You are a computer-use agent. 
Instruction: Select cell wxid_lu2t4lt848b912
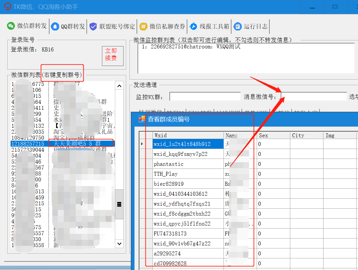tap(188, 144)
